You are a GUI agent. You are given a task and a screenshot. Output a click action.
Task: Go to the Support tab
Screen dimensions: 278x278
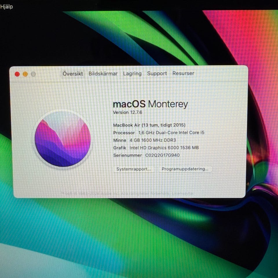coord(157,73)
